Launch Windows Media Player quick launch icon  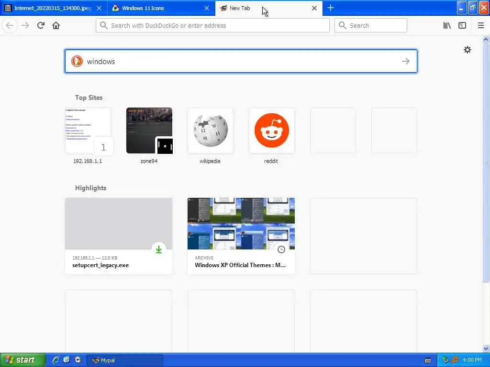click(78, 360)
